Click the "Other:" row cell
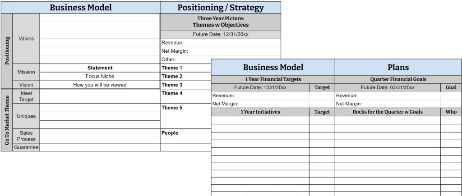Screen dimensions: 462x196 185,59
